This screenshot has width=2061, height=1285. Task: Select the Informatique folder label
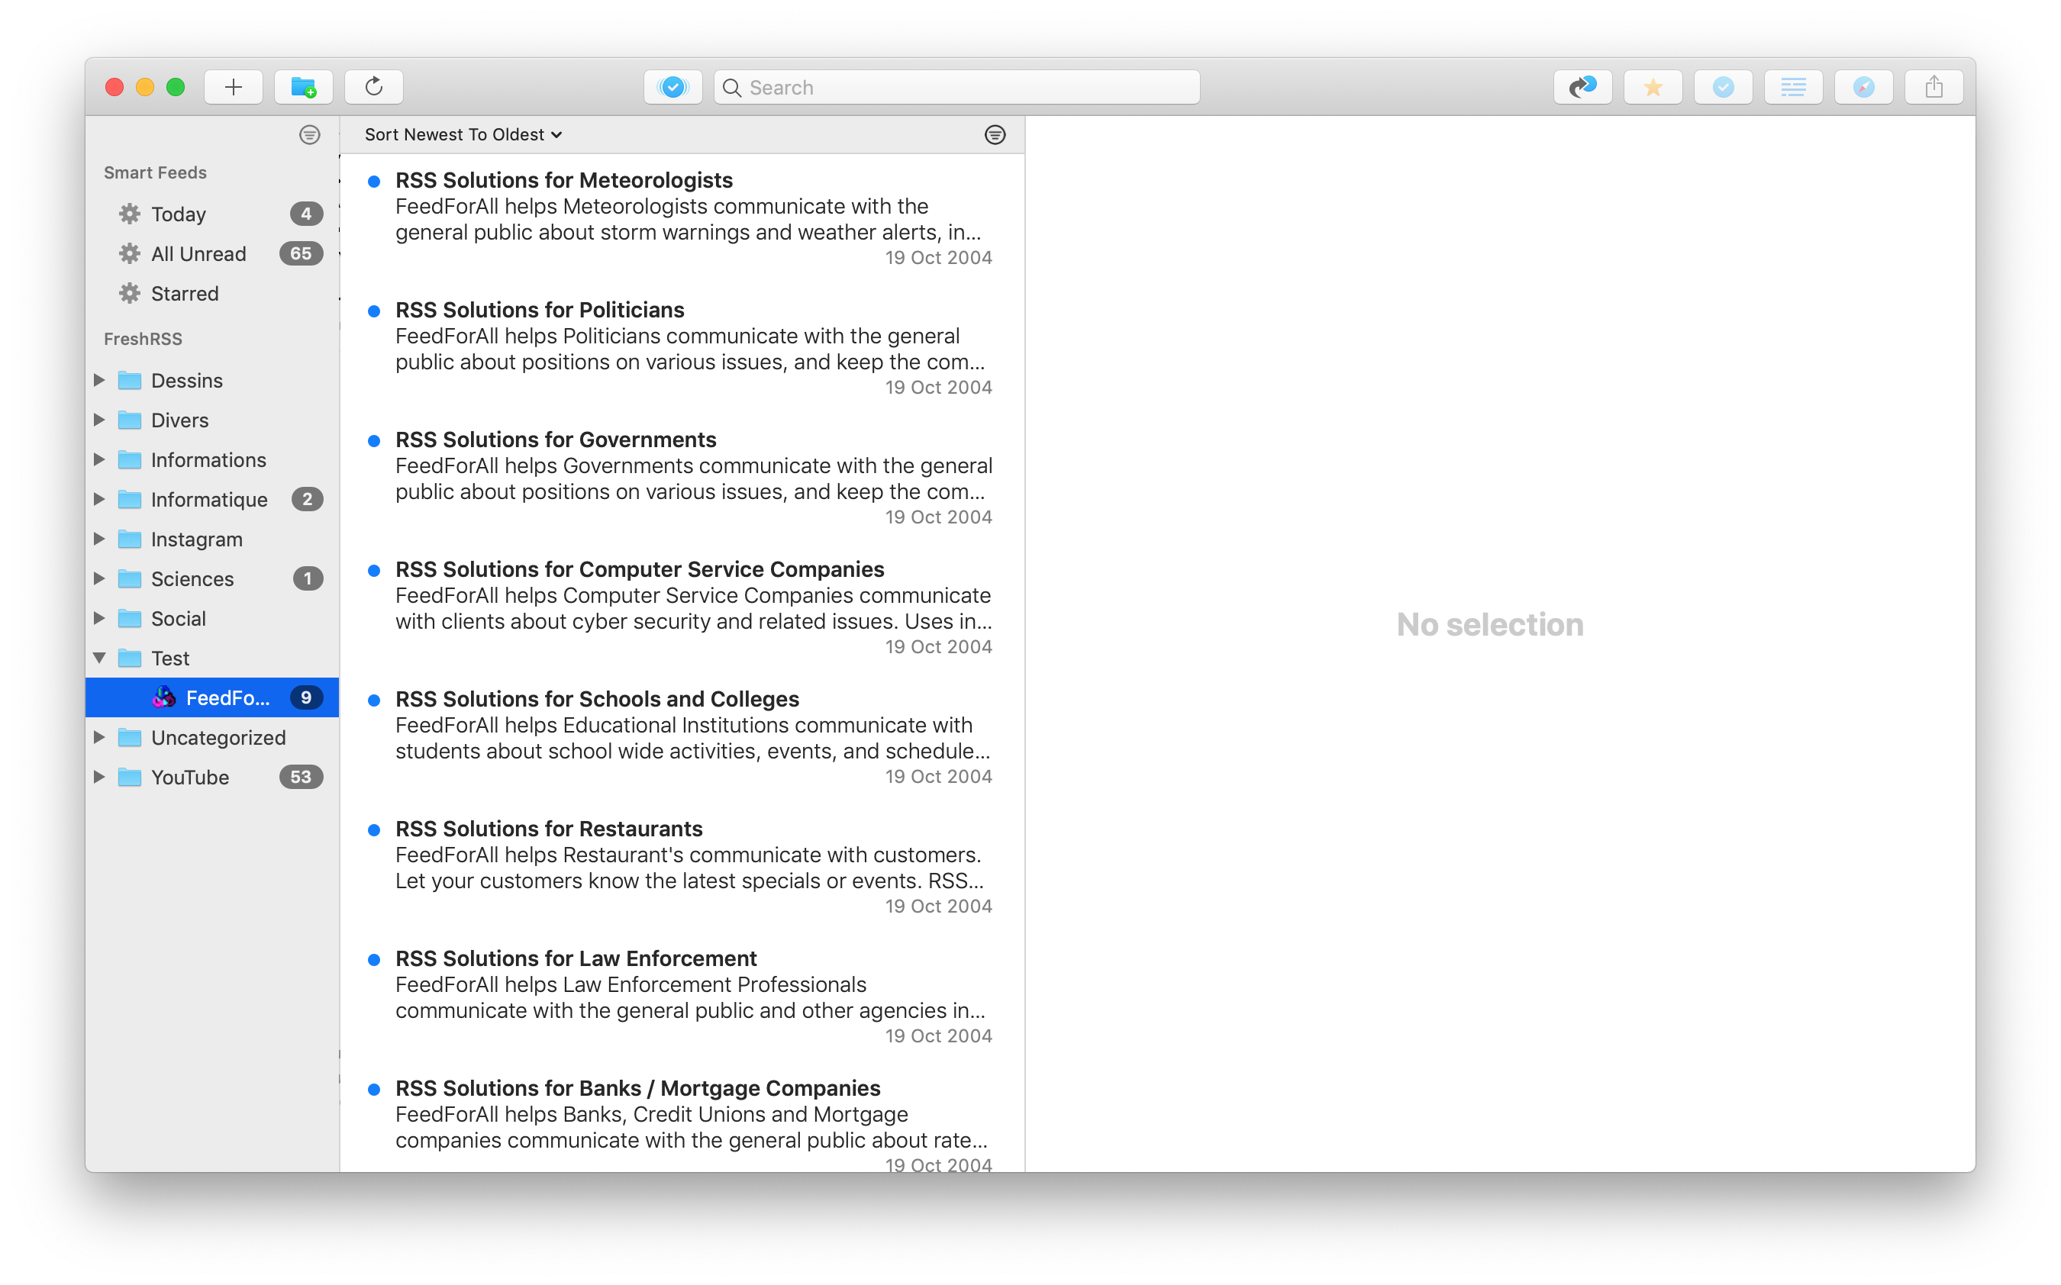[x=209, y=500]
